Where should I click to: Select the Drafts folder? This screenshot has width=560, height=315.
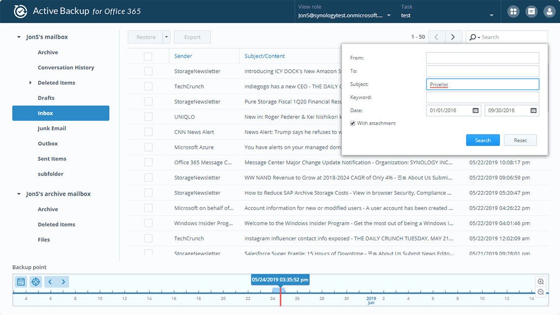tap(46, 98)
